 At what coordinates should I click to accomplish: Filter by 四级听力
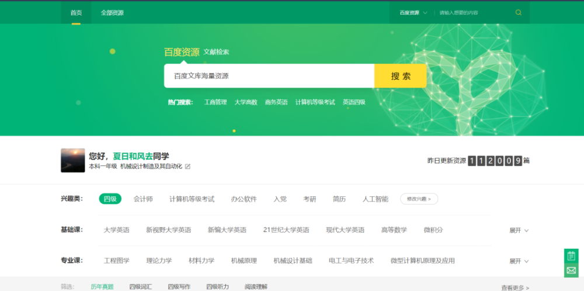pyautogui.click(x=217, y=287)
